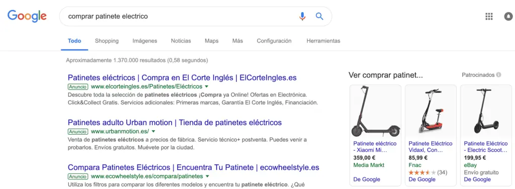Click the magnifying glass search icon
Image resolution: width=515 pixels, height=189 pixels.
pyautogui.click(x=319, y=16)
